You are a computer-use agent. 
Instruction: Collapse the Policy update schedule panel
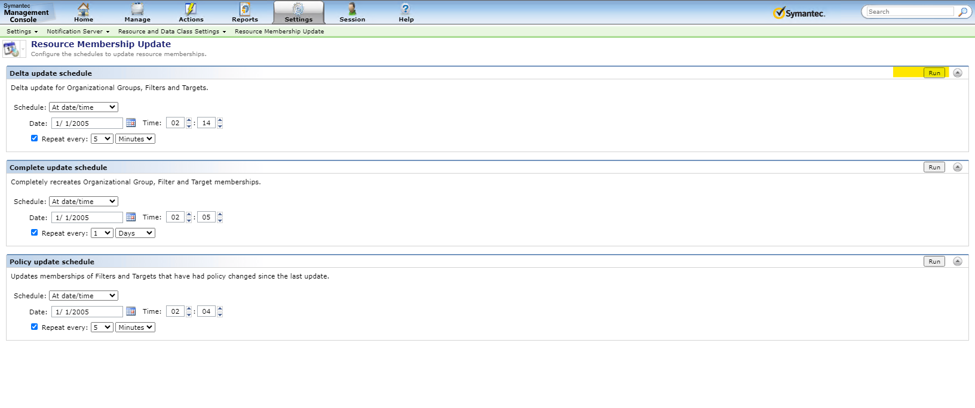958,261
